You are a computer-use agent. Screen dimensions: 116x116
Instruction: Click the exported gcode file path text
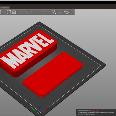pos(96,113)
